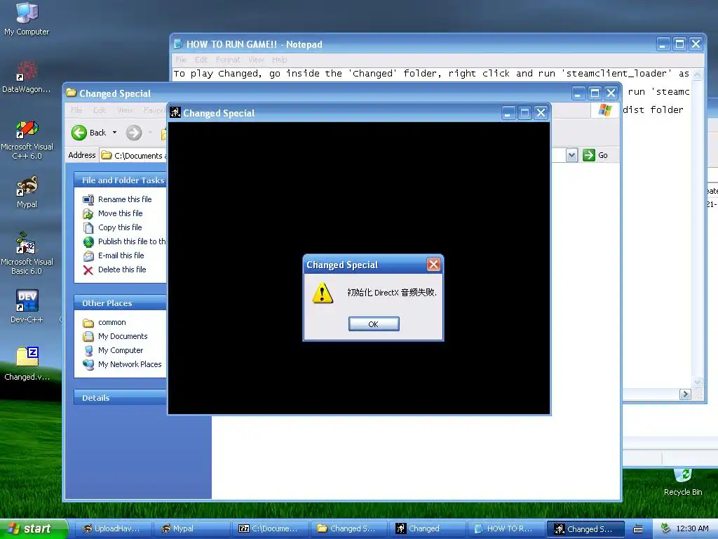Screen dimensions: 718x539
Task: Select the Changed.v archive on desktop
Action: (x=27, y=364)
